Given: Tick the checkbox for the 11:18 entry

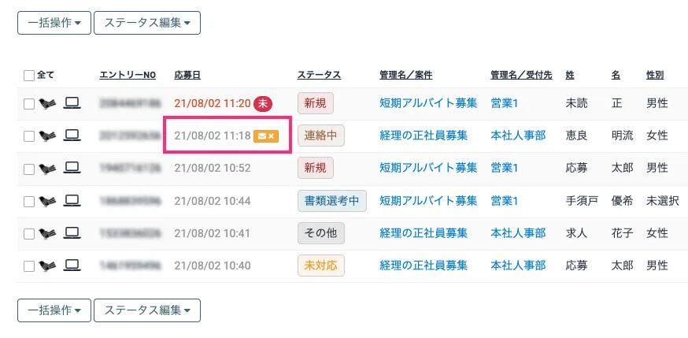Looking at the screenshot, I should (29, 136).
